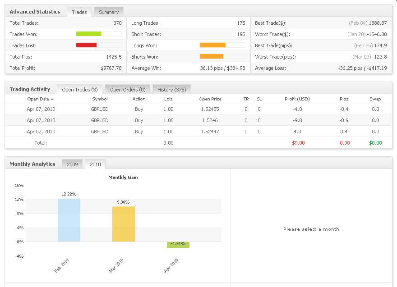Viewport: 397px width, 287px height.
Task: Switch to the Summary tab
Action: coord(109,12)
